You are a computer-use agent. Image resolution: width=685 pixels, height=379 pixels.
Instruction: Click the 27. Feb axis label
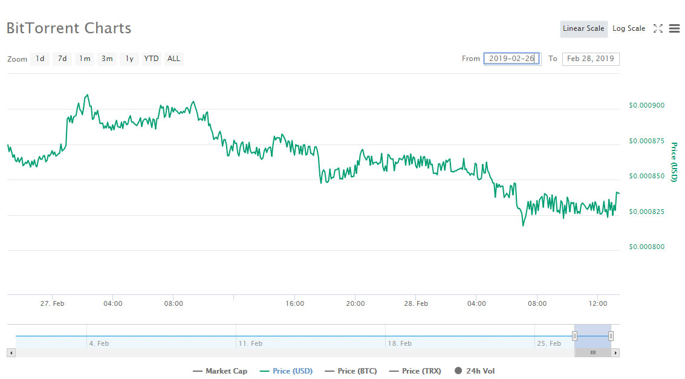coord(53,303)
